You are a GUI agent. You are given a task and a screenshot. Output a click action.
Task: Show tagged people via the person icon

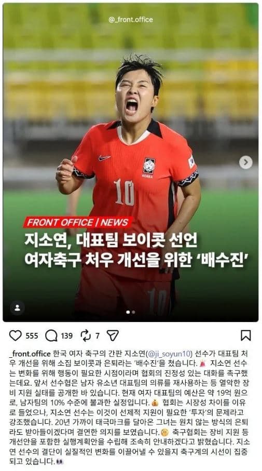point(17,307)
